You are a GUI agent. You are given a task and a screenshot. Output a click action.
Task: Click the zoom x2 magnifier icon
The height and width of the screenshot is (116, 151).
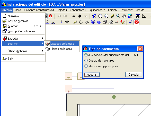106,16
